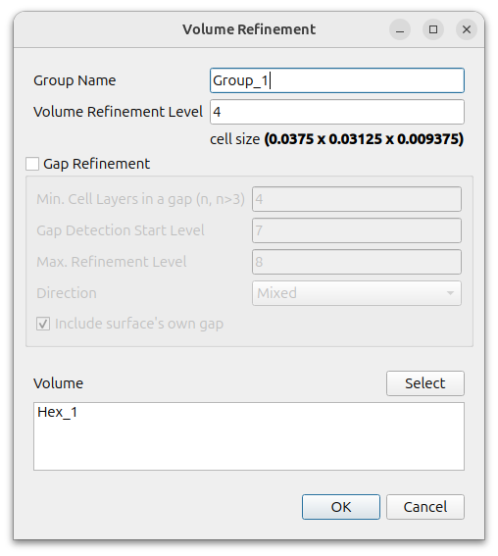Confirm with the OK button

(x=341, y=507)
